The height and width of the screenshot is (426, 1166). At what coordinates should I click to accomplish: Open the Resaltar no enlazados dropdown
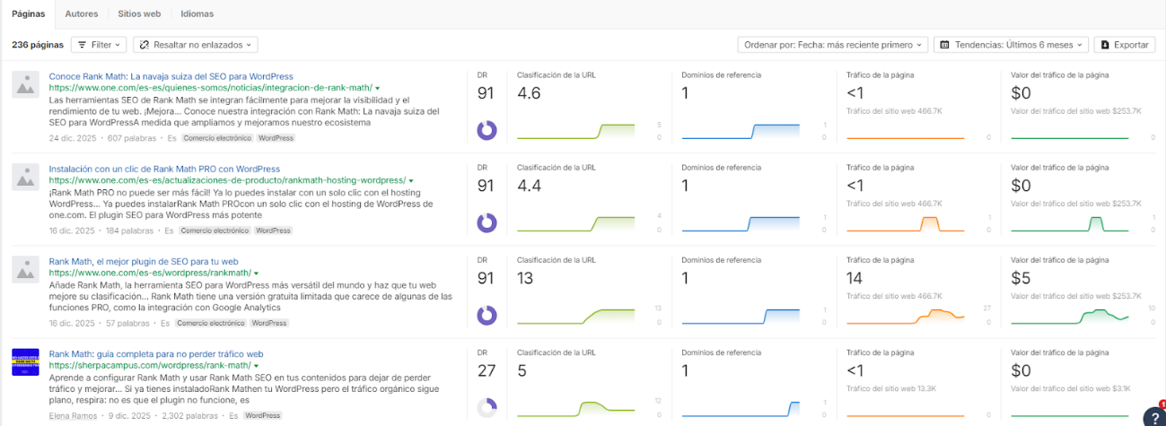[196, 44]
